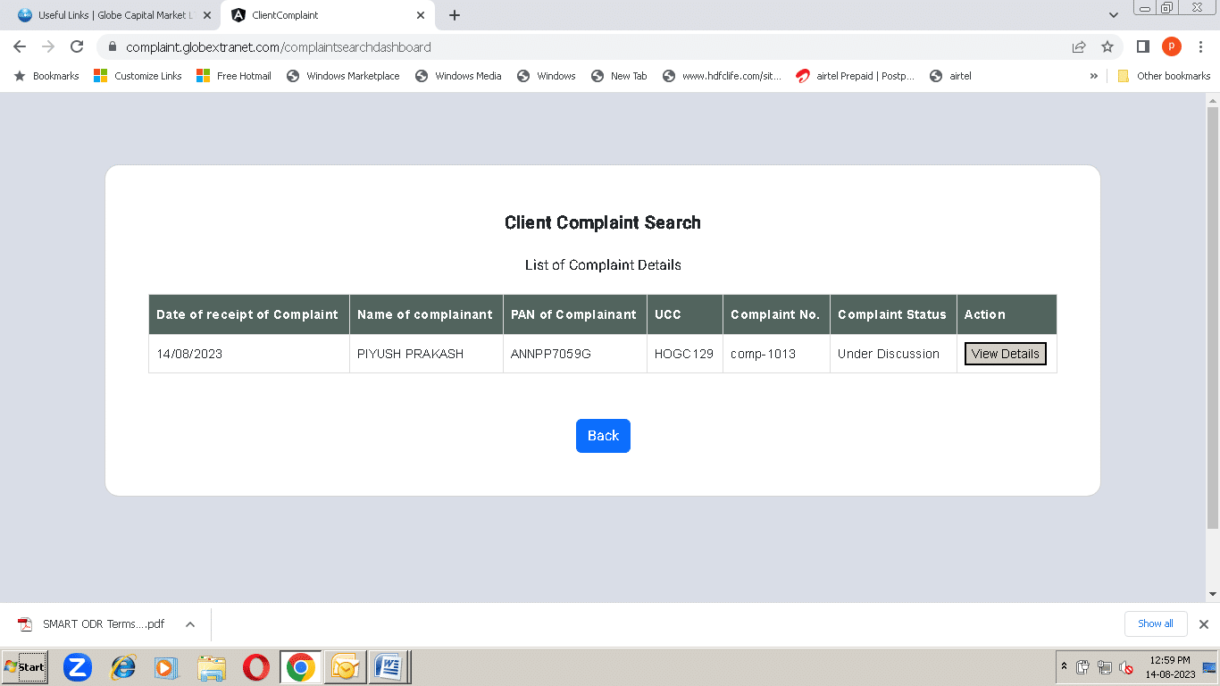Viewport: 1220px width, 686px height.
Task: Click the padlock site info icon
Action: pos(113,47)
